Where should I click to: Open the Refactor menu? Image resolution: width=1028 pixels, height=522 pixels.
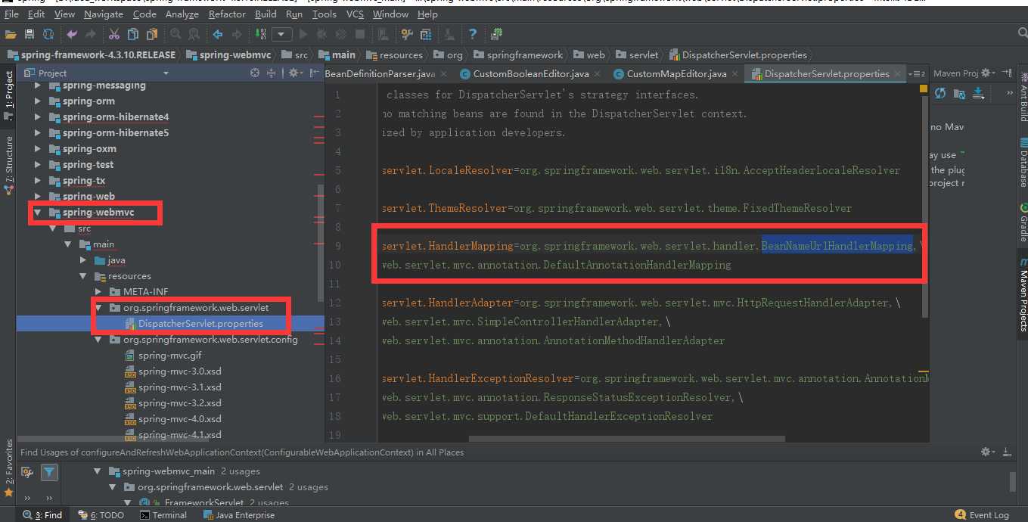227,14
